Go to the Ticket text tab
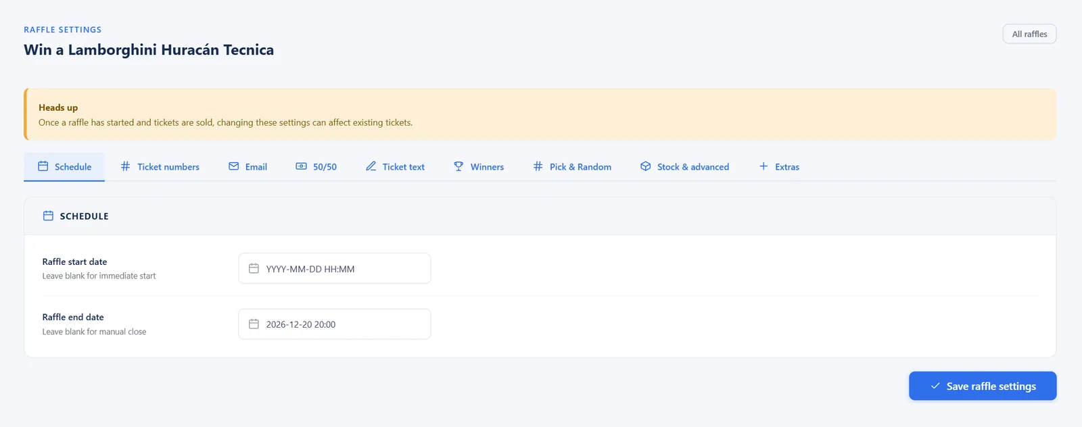Viewport: 1082px width, 427px height. [x=395, y=167]
